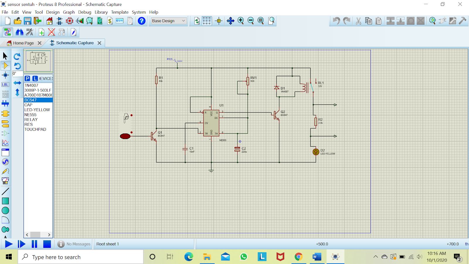
Task: Select the 2D circle drawing tool
Action: pyautogui.click(x=5, y=211)
